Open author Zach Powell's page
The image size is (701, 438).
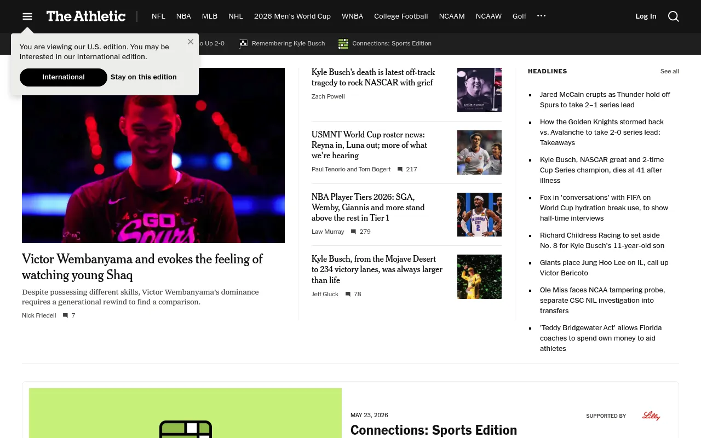tap(328, 96)
